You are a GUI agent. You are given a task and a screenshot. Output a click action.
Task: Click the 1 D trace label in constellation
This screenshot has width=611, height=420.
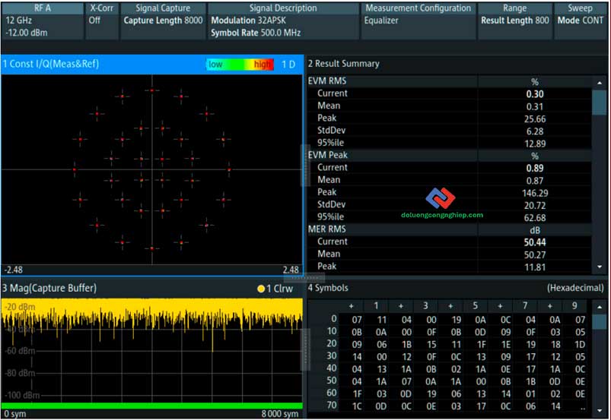click(x=288, y=65)
